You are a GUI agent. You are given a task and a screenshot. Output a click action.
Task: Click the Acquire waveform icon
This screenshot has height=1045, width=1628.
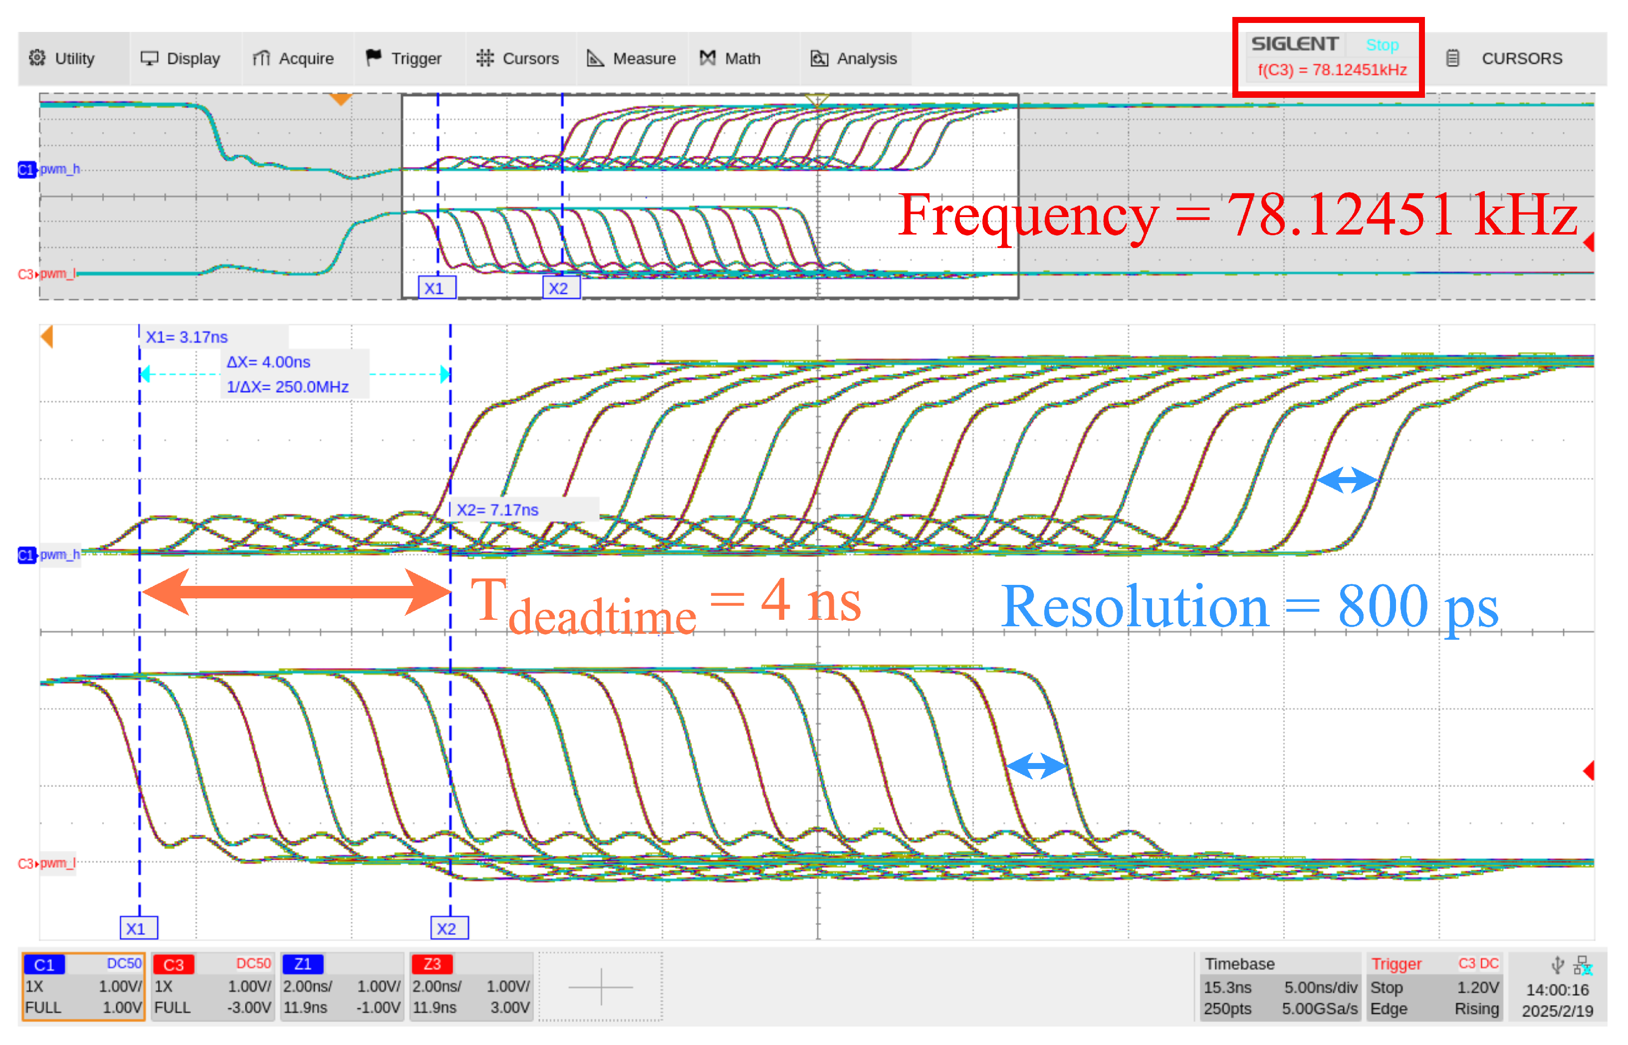[x=261, y=58]
